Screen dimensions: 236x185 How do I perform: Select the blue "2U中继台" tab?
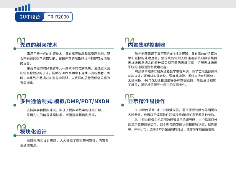pyautogui.click(x=30, y=17)
